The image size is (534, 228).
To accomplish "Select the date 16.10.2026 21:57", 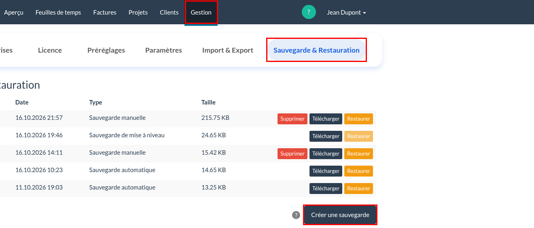I will 39,118.
